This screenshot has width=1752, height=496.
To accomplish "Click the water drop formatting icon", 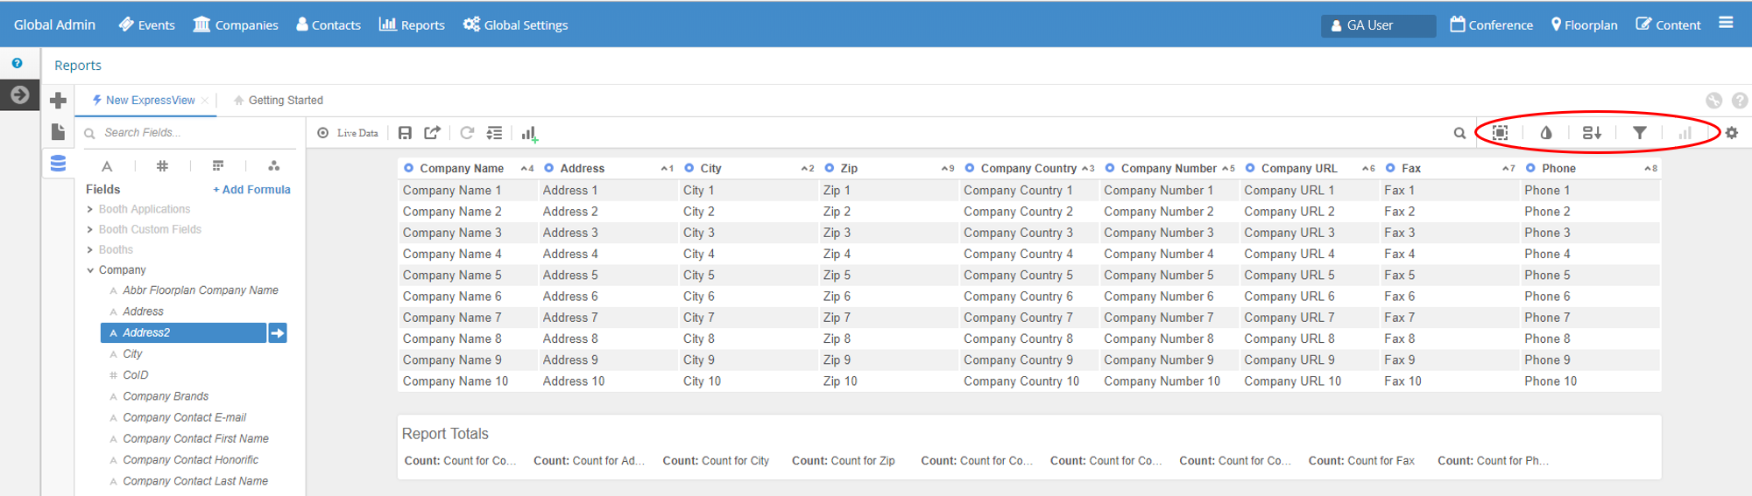I will (1546, 133).
